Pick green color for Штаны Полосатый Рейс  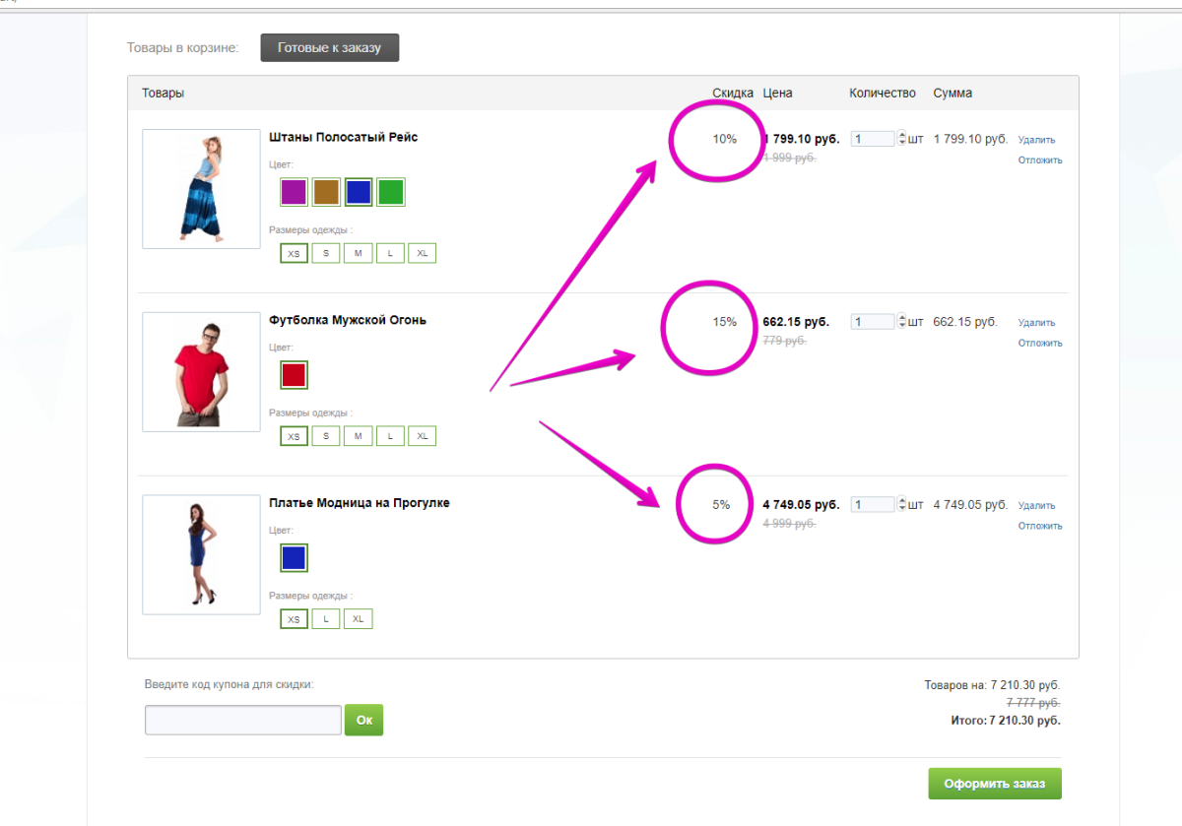click(x=391, y=192)
